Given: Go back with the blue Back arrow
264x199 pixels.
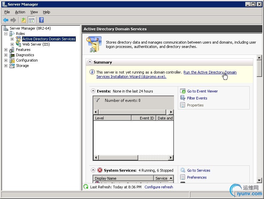Looking at the screenshot, I should pyautogui.click(x=6, y=20).
